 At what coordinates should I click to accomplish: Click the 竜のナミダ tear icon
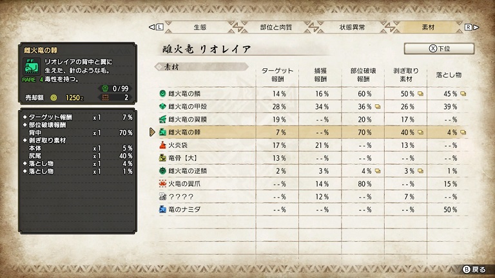pyautogui.click(x=162, y=209)
